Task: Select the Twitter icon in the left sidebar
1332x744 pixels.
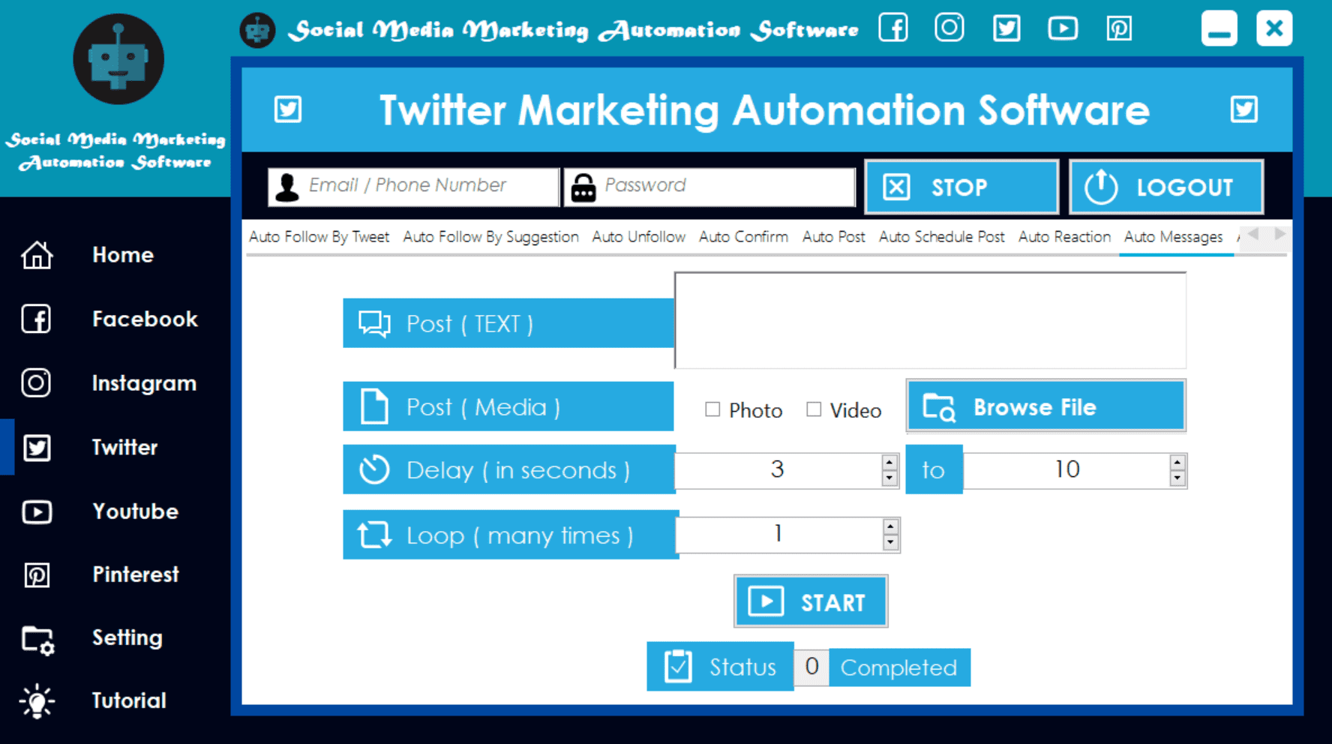Action: pos(37,448)
